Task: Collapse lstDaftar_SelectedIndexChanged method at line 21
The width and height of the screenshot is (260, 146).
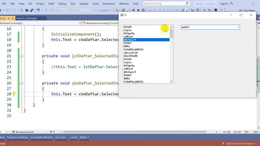Action: pos(22,56)
